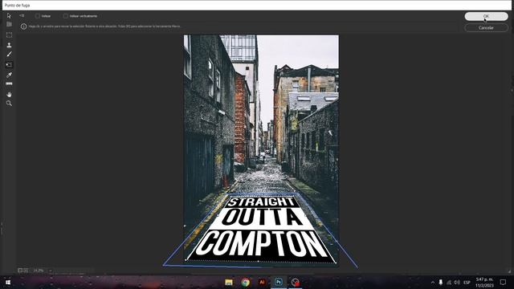Open the Windows notification center
Viewport: 514px width, 289px height.
[x=504, y=283]
